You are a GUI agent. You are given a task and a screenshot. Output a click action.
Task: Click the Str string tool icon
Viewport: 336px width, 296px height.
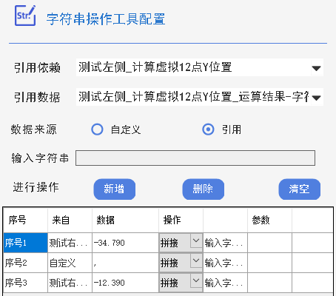[x=25, y=16]
